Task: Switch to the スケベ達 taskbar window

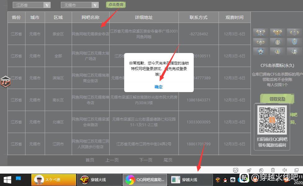Action: point(54,180)
